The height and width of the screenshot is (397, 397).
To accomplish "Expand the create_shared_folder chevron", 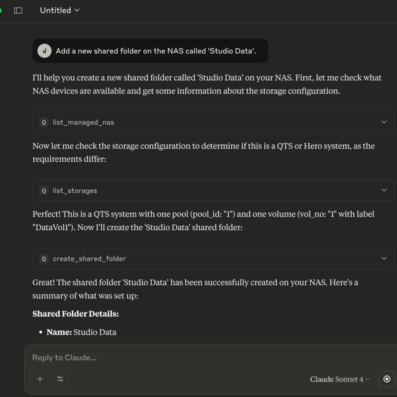I will 384,258.
